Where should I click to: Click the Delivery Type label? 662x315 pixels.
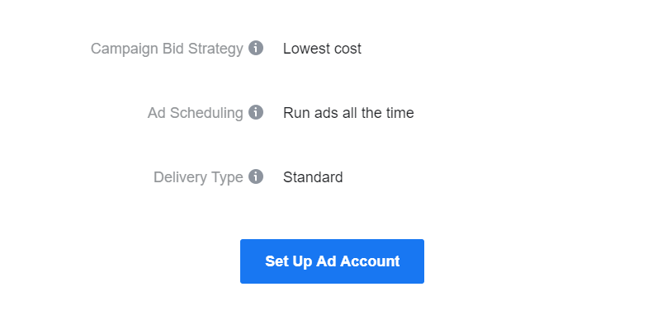198,177
